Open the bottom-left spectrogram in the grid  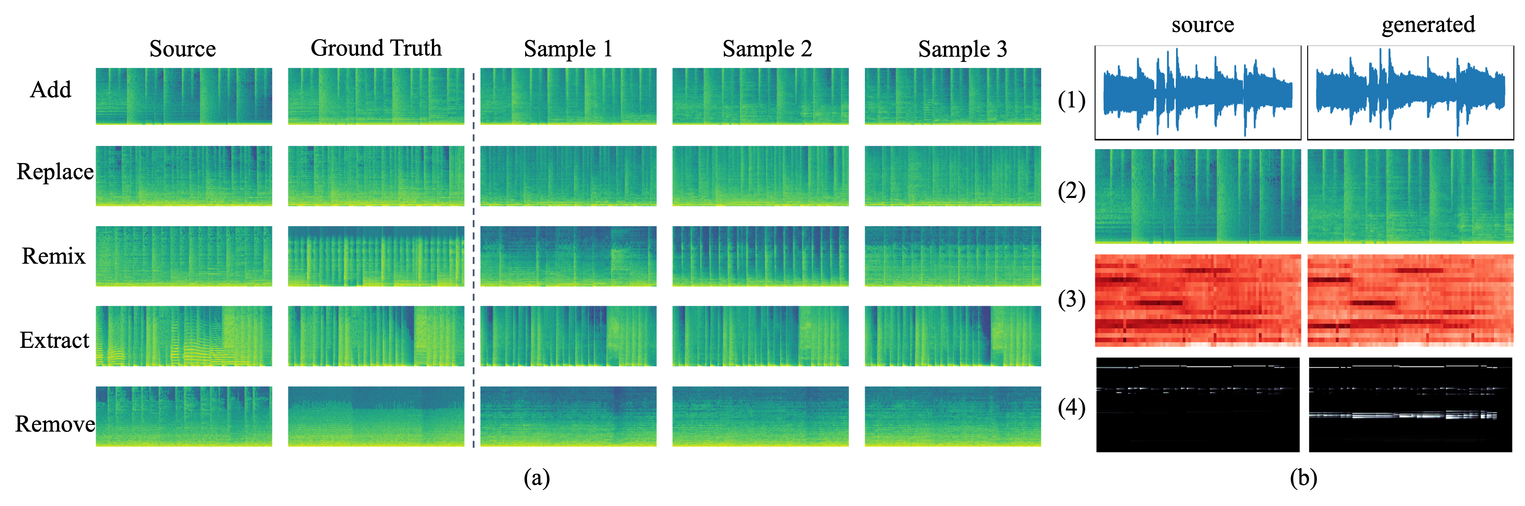[x=184, y=416]
